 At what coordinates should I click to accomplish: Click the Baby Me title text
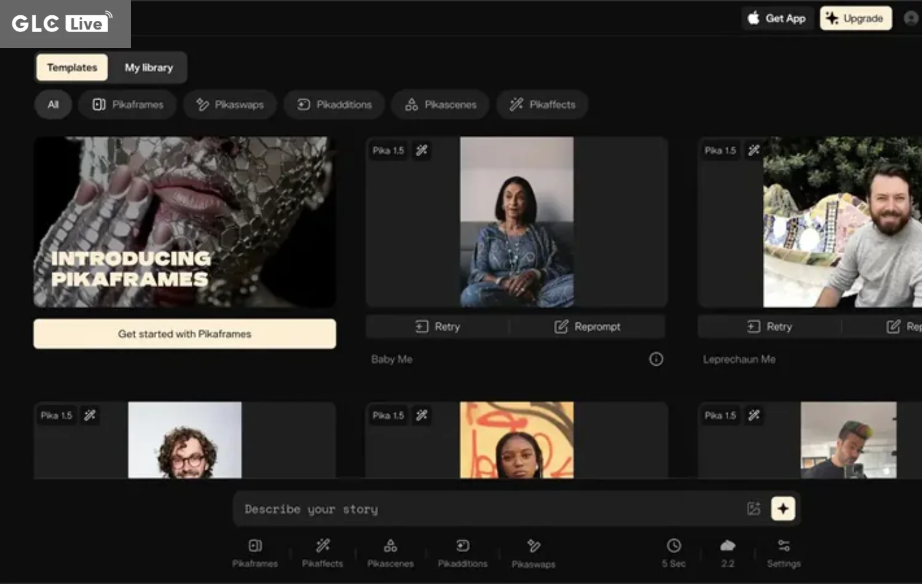pyautogui.click(x=392, y=359)
